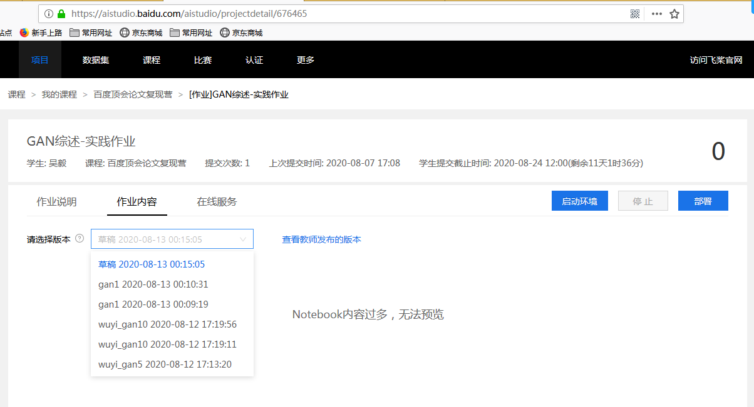Image resolution: width=754 pixels, height=407 pixels.
Task: Choose gan1 2020-08-13 00:09:19 version
Action: pyautogui.click(x=172, y=304)
